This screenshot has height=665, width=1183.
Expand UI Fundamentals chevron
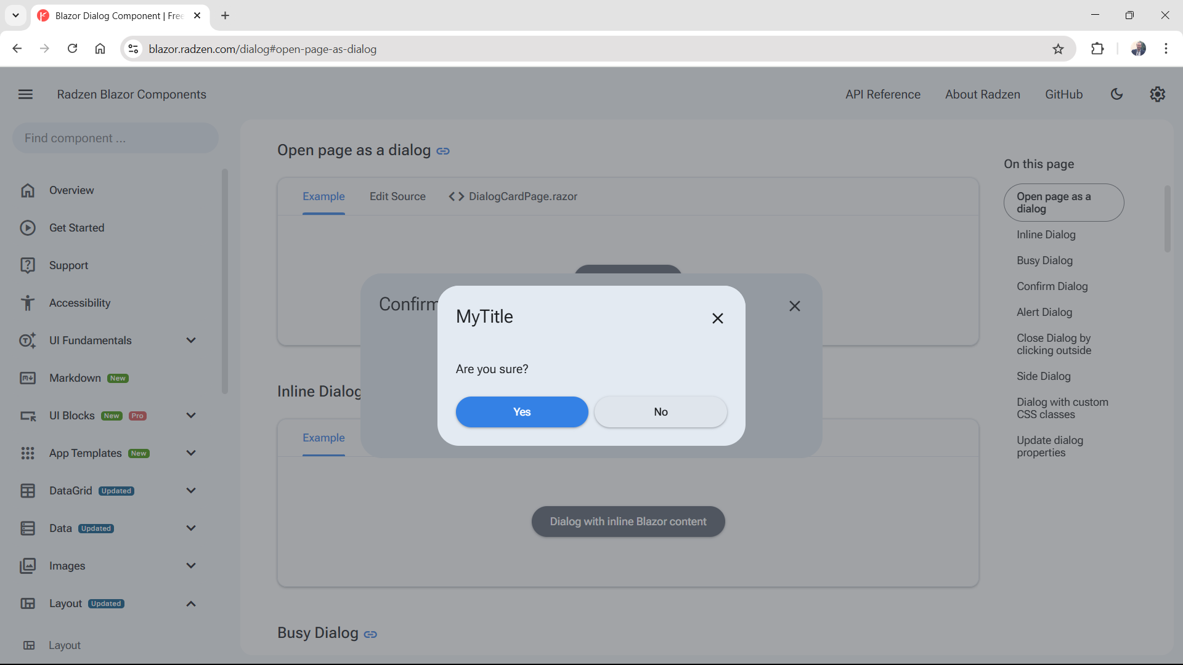tap(191, 341)
